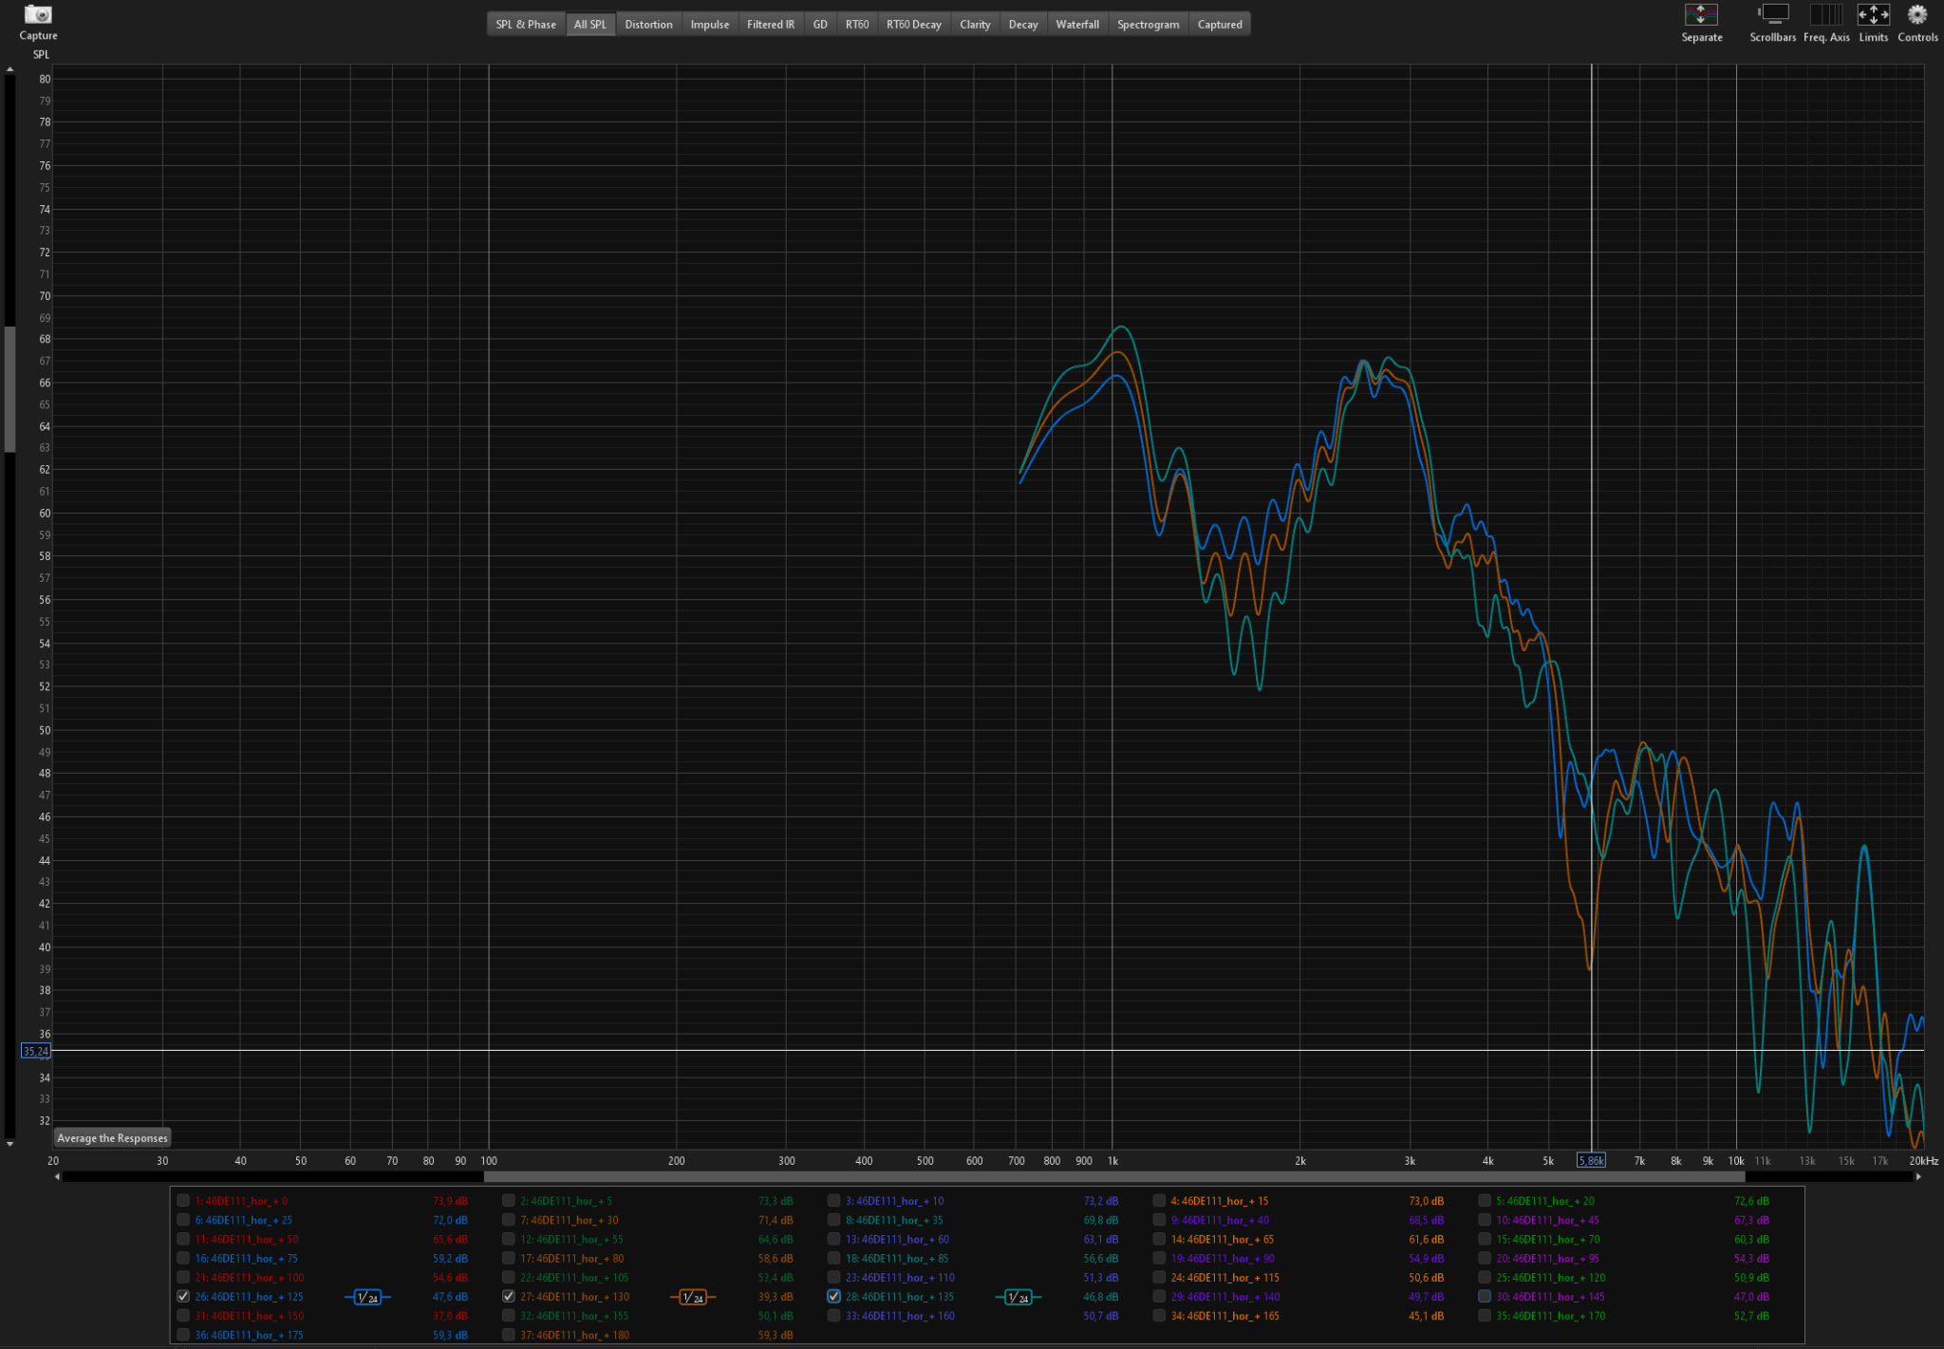The height and width of the screenshot is (1349, 1944).
Task: Enable trace 1: 46DE111_hor_+ 0
Action: point(183,1201)
